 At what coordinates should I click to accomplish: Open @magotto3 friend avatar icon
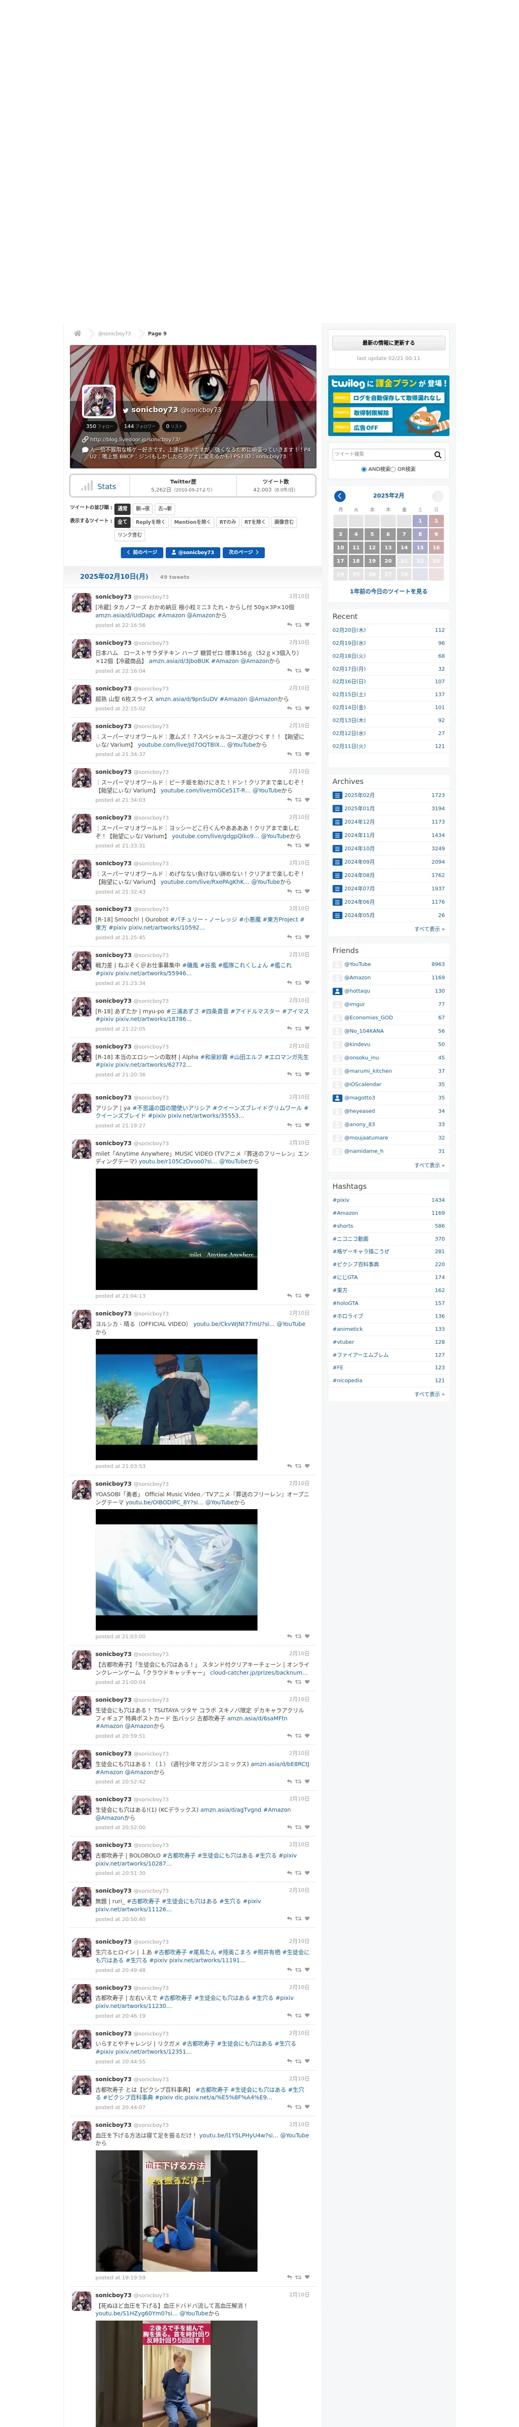pos(337,1098)
